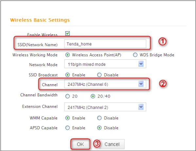This screenshot has width=196, height=151.
Task: Select Disable for APSD Capable
Action: [x=99, y=128]
